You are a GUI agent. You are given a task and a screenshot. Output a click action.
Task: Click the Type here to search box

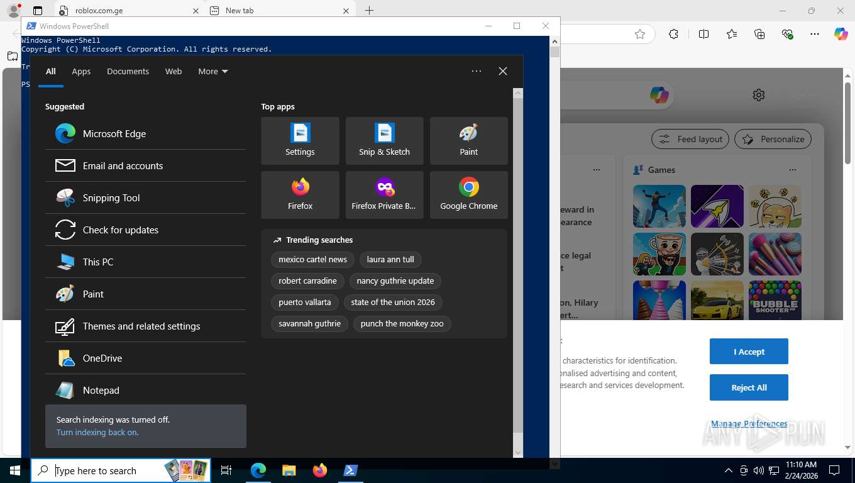pos(121,470)
